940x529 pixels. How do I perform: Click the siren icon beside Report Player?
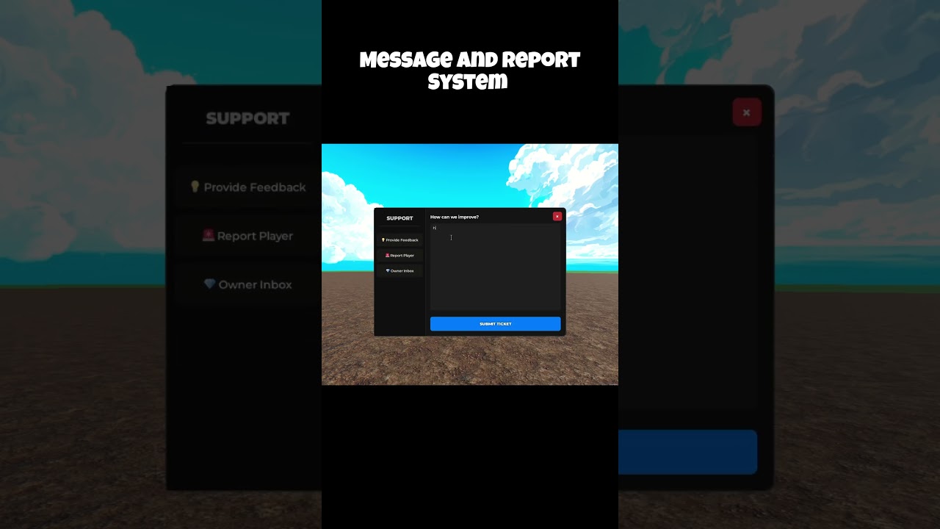[x=387, y=256]
